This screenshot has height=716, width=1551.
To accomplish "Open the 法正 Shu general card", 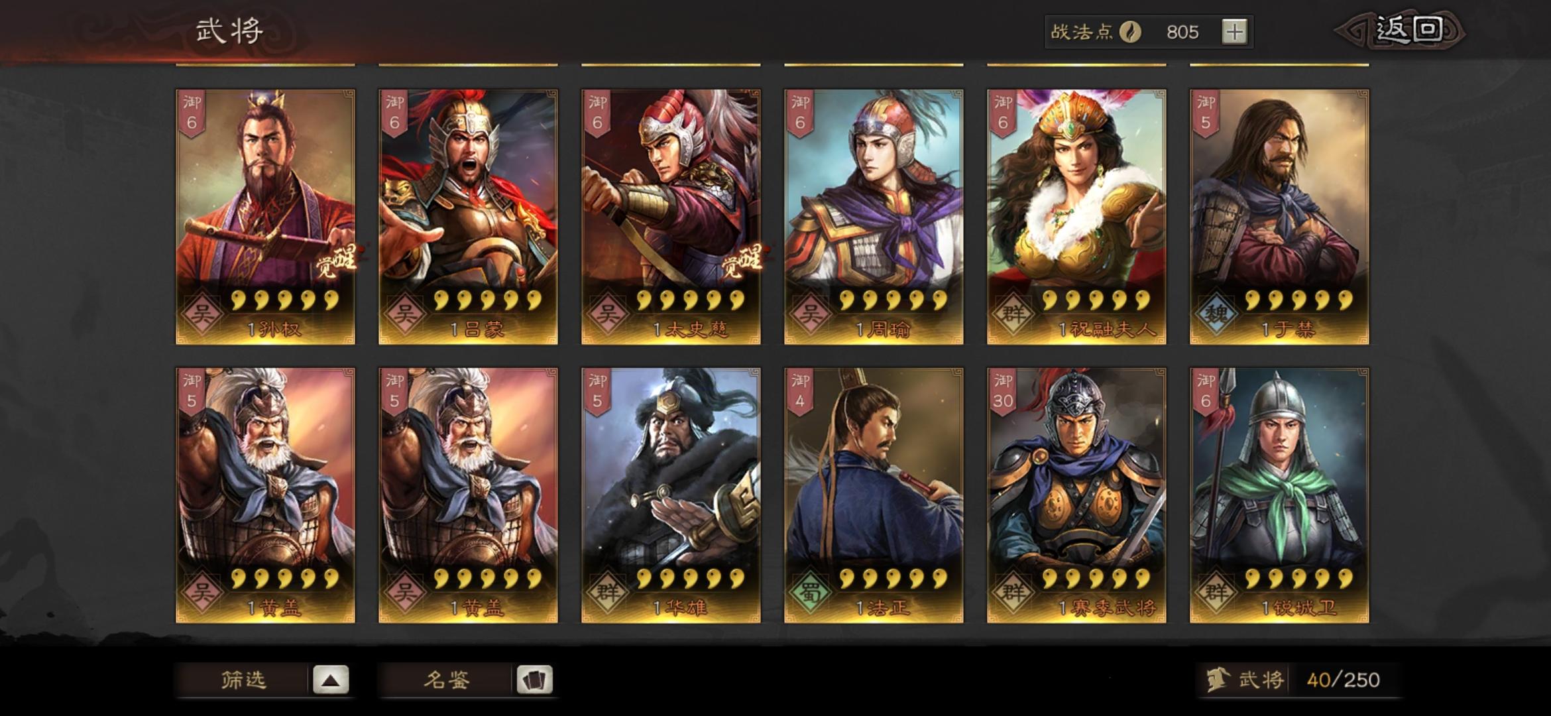I will pos(874,495).
